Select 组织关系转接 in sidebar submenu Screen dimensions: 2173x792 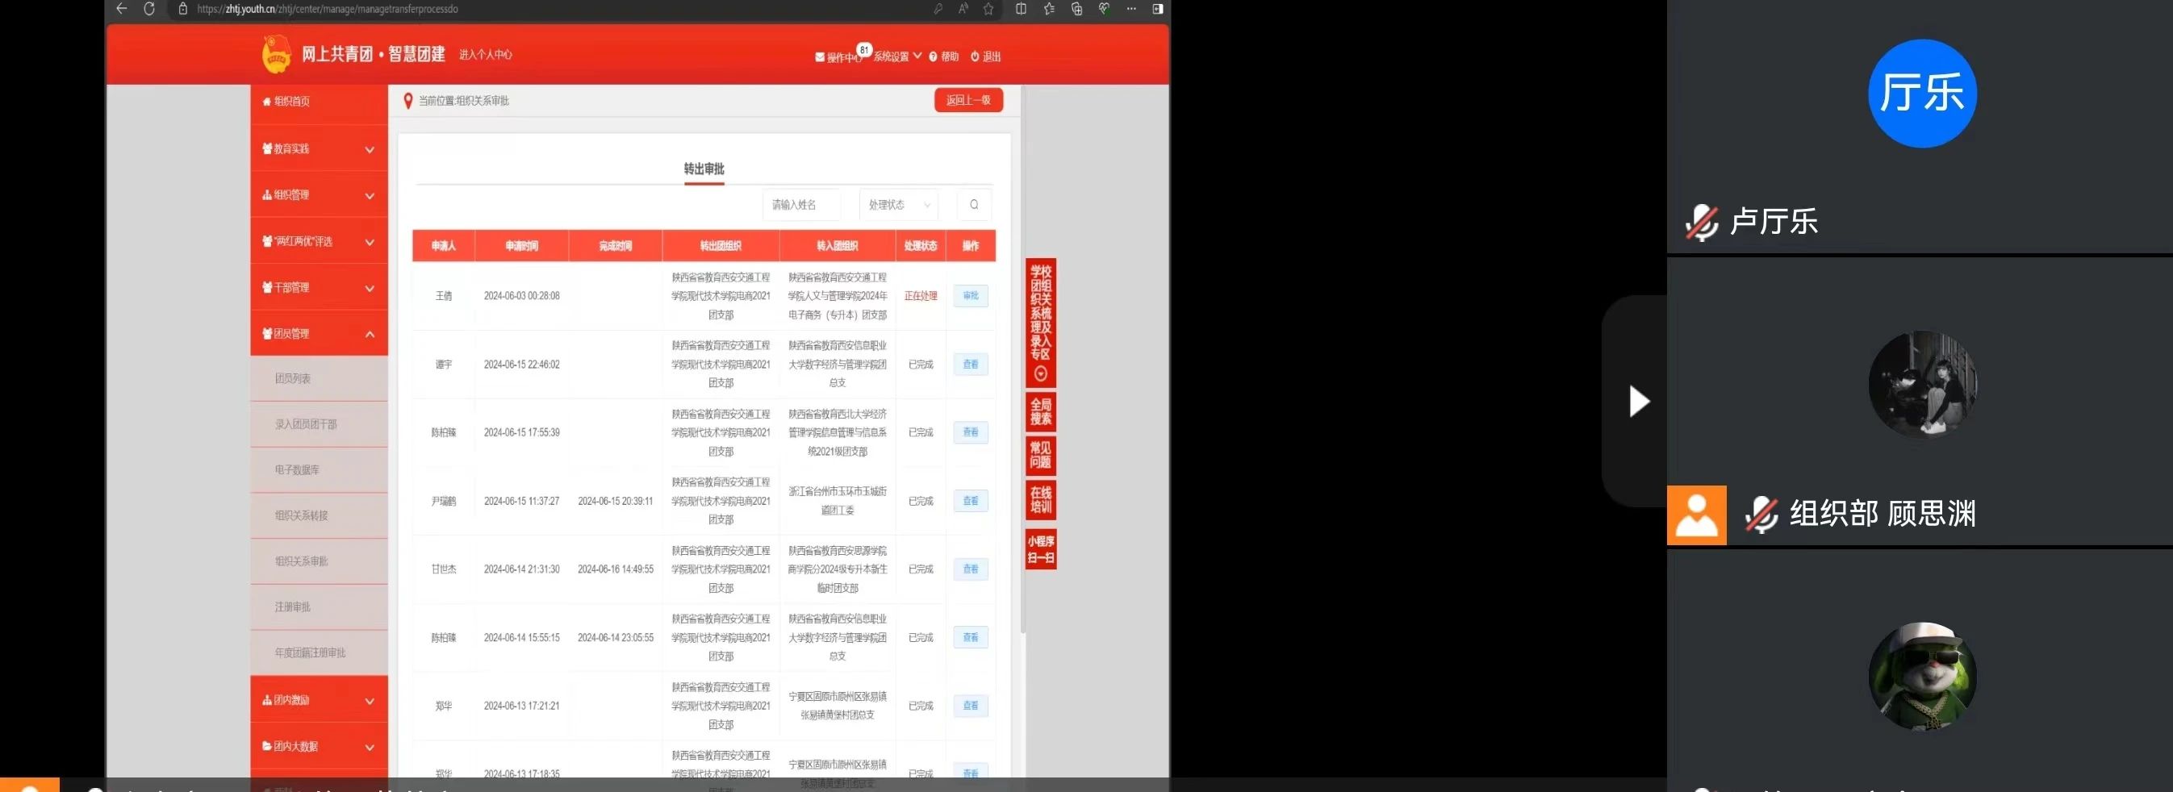301,515
